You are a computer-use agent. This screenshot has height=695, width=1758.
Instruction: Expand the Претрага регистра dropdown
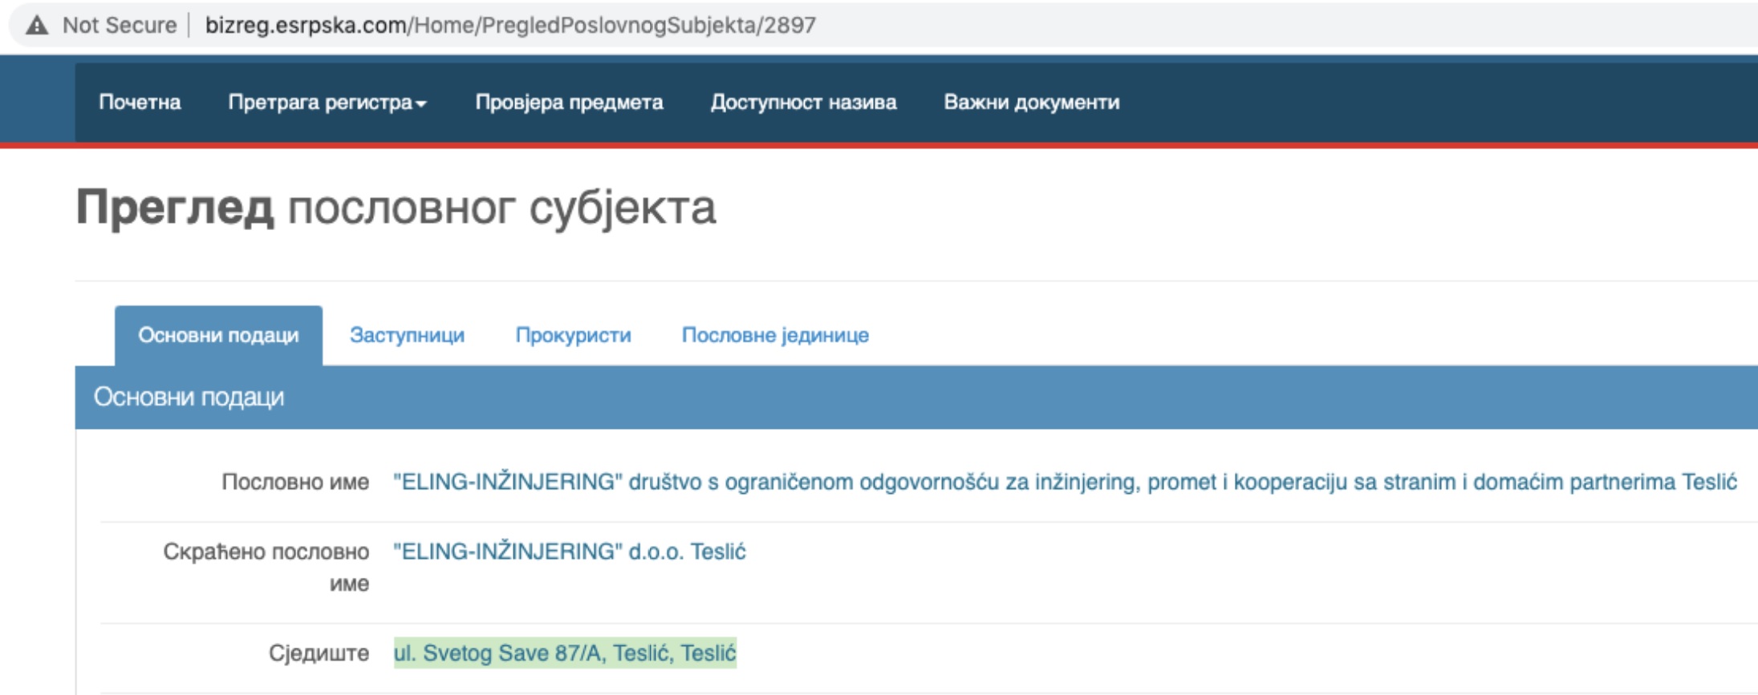[x=327, y=103]
